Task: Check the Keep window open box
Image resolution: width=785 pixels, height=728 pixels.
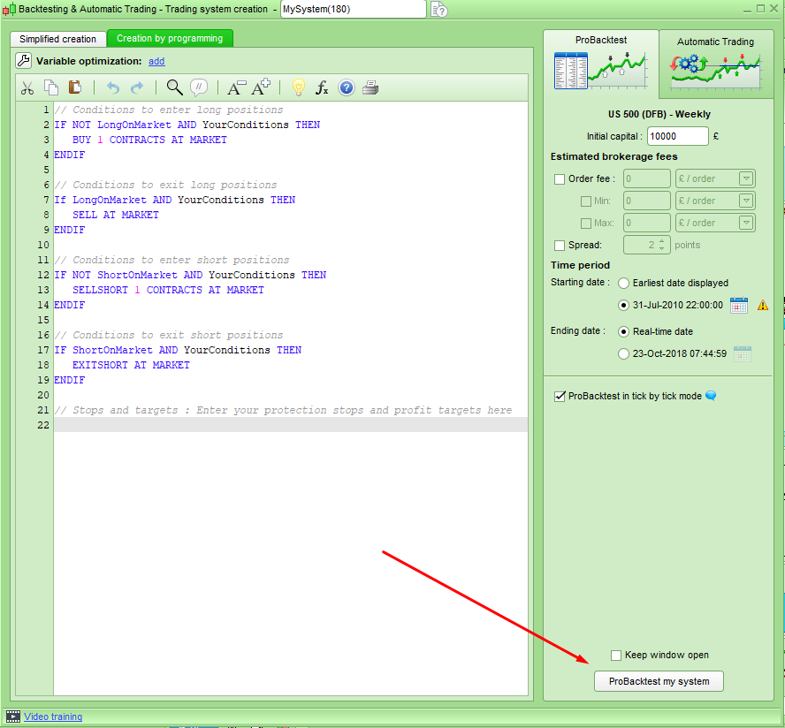Action: click(616, 656)
